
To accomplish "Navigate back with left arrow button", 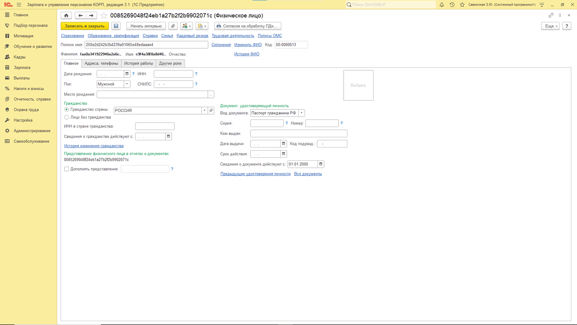I will [80, 15].
